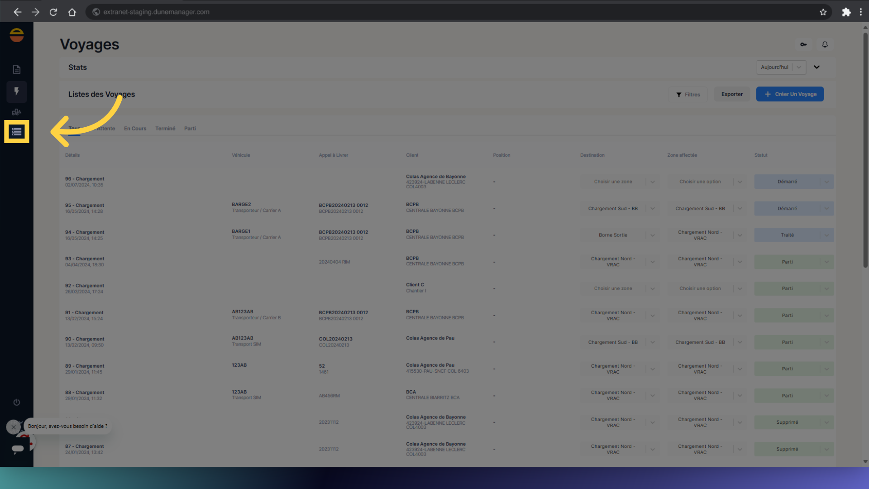
Task: Open the notifications bell icon
Action: [x=825, y=44]
